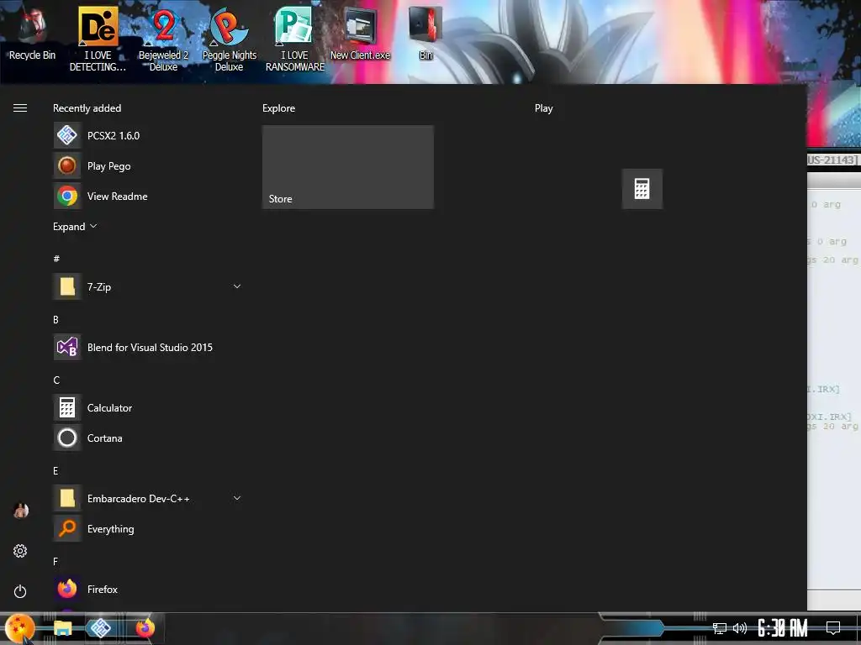861x645 pixels.
Task: Select Bejeweled 2 Deluxe desktop shortcut
Action: tap(163, 39)
